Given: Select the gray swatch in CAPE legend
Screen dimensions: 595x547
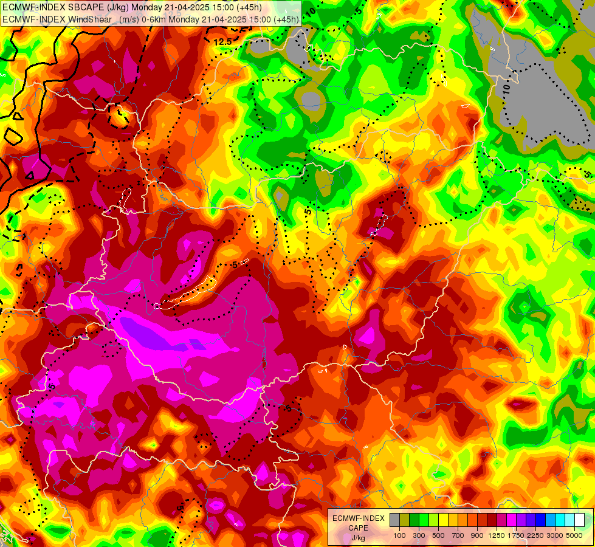Looking at the screenshot, I should pos(394,520).
